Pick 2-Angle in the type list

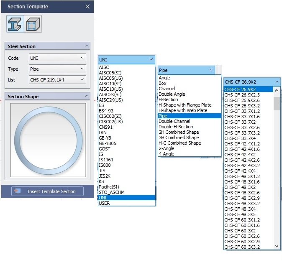(190, 148)
